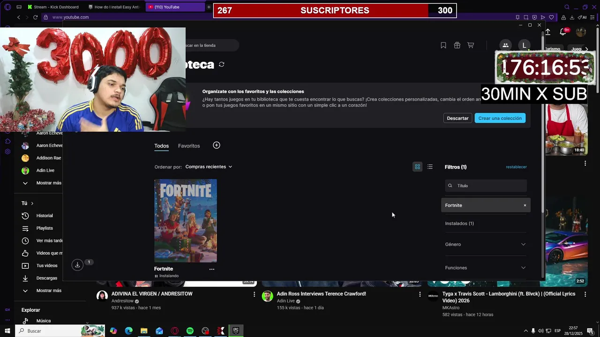Click the heart bookmark icon in the address bar
Viewport: 600px width, 337px height.
[552, 17]
